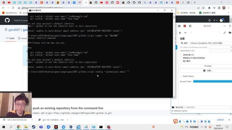Open File Explorer from taskbar
Image resolution: width=232 pixels, height=130 pixels.
pos(26,127)
